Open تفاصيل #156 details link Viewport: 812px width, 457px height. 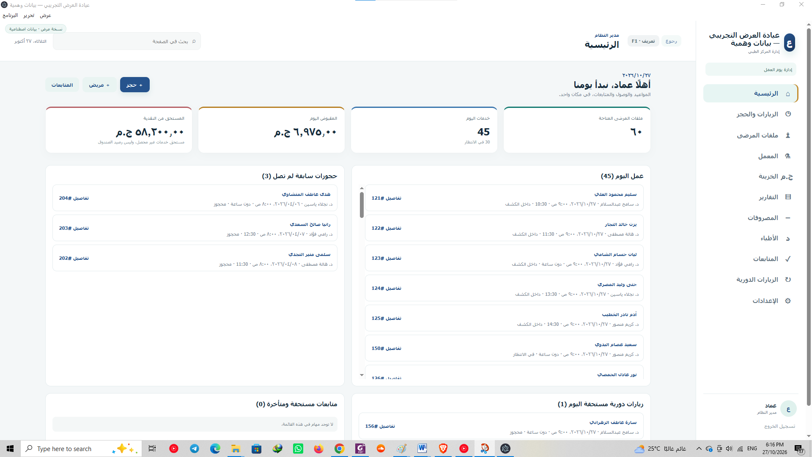click(x=380, y=426)
